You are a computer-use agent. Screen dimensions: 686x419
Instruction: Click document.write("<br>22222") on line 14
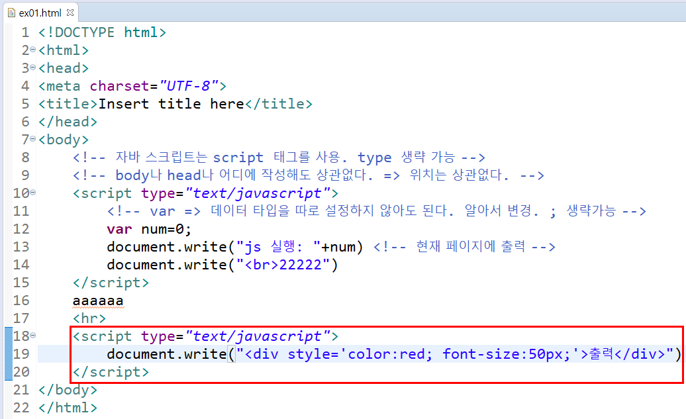pos(222,265)
